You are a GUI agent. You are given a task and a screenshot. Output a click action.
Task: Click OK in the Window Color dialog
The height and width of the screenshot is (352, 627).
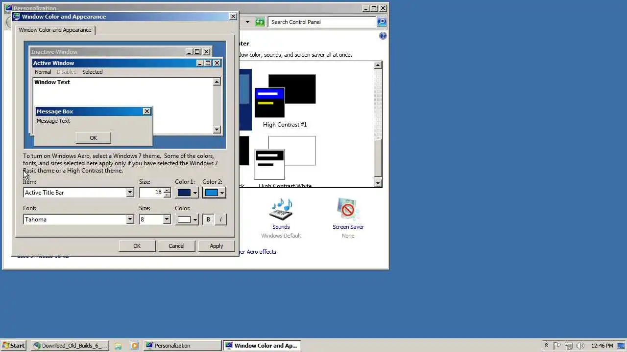tap(137, 246)
